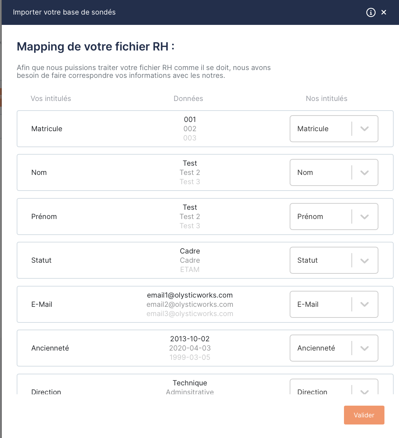The width and height of the screenshot is (399, 438).
Task: Expand the Direction dropdown chevron
Action: [x=365, y=391]
